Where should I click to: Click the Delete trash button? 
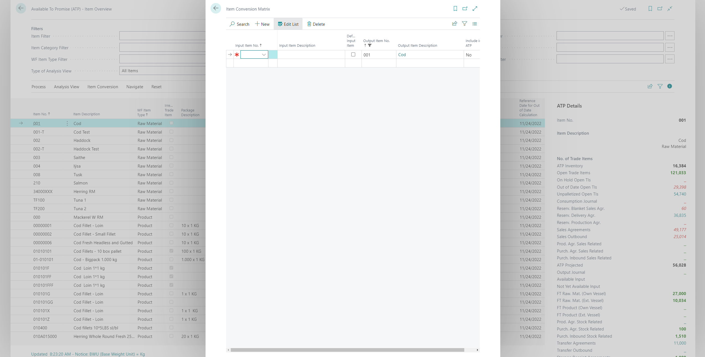316,24
